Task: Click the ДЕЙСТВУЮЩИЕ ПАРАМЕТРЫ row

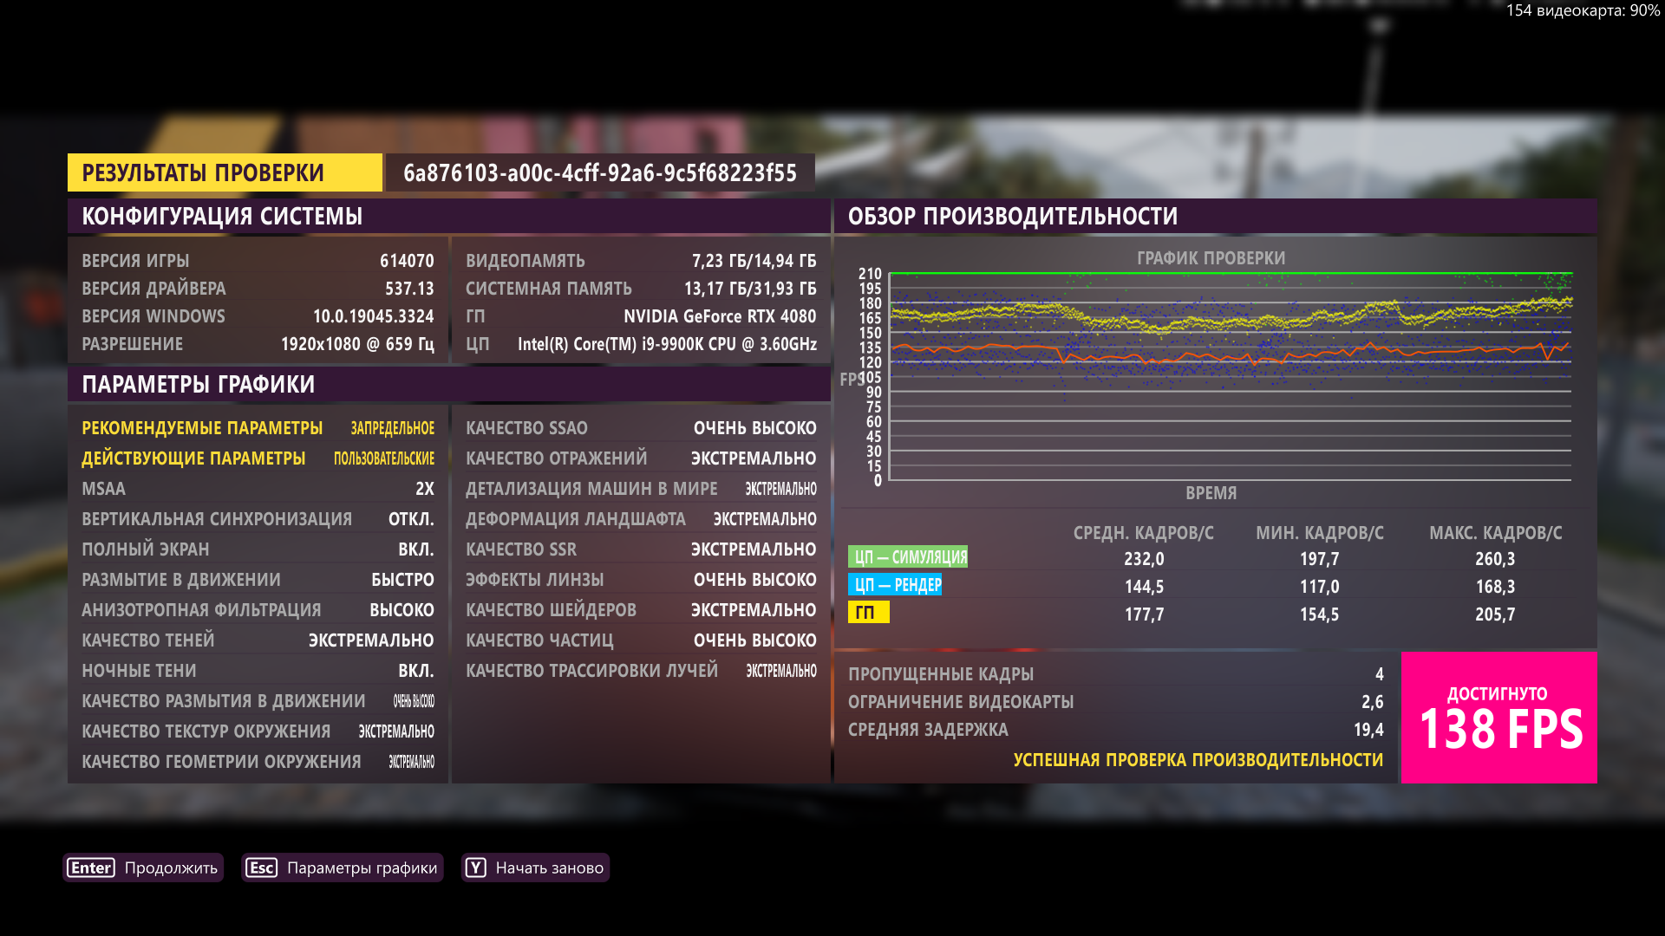Action: (258, 458)
